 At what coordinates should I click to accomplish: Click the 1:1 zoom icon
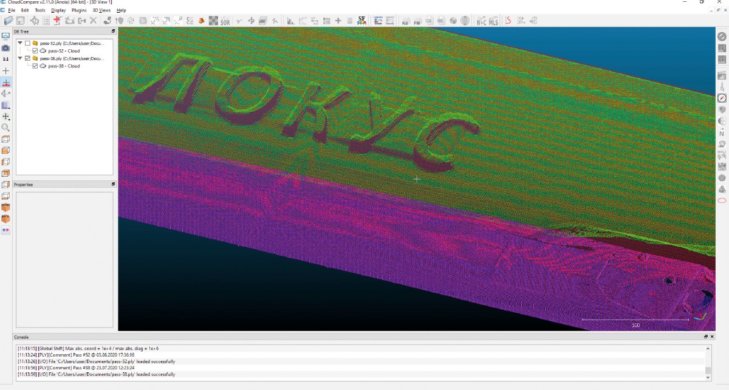pos(5,60)
